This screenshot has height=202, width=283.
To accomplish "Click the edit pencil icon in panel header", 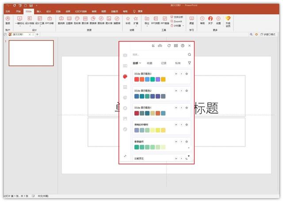I will tap(153, 46).
